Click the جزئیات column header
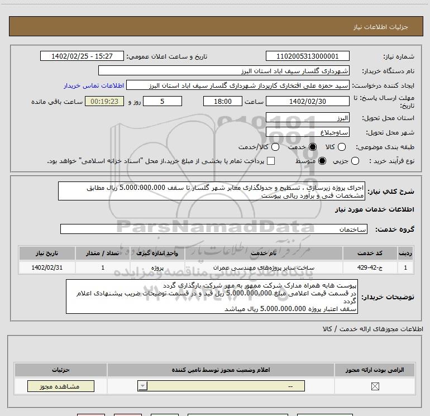This screenshot has height=416, width=430. 61,370
